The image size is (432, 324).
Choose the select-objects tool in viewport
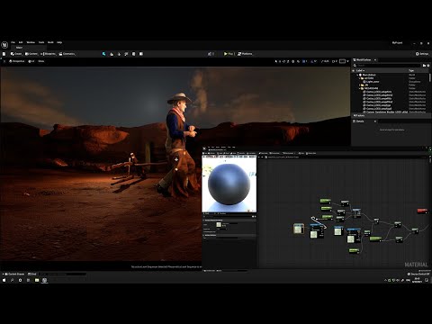click(276, 61)
